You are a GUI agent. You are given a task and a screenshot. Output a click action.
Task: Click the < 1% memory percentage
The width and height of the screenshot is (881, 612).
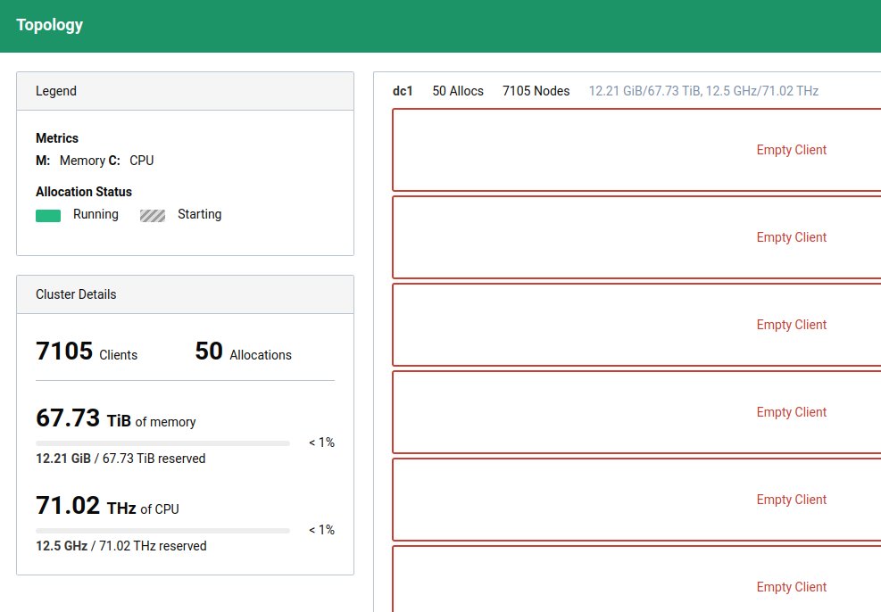coord(321,442)
